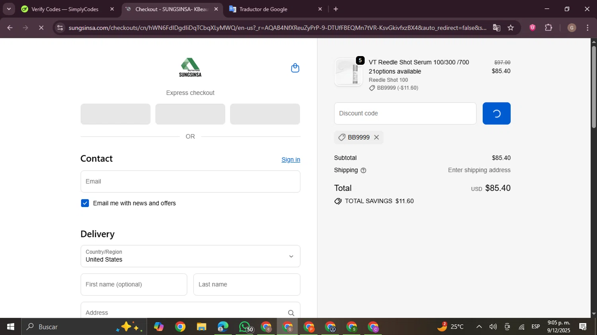The image size is (597, 335).
Task: Click the blue apply discount button
Action: [x=496, y=114]
